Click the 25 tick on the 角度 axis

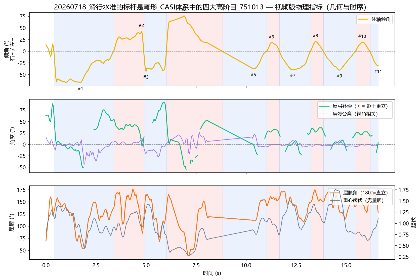23,133
